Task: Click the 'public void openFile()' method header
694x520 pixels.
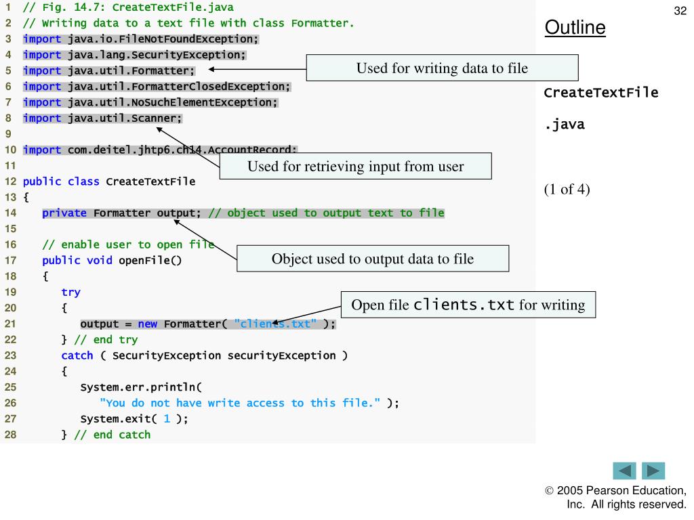Action: [x=112, y=261]
